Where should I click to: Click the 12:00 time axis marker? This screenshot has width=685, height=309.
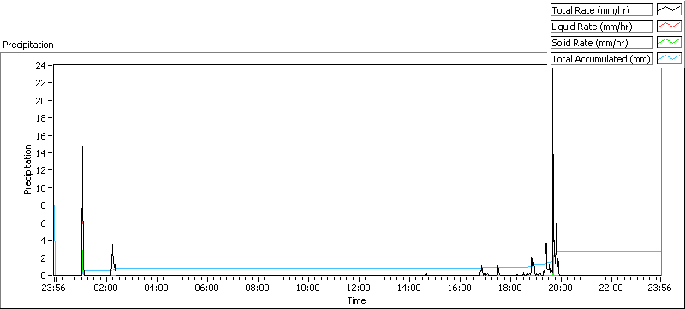click(x=359, y=287)
